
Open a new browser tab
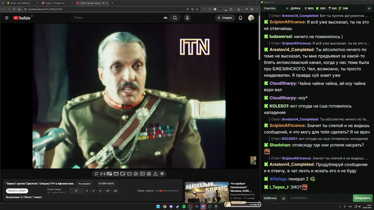(112, 3)
